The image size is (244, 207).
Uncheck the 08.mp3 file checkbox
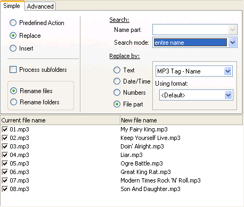coord(5,189)
